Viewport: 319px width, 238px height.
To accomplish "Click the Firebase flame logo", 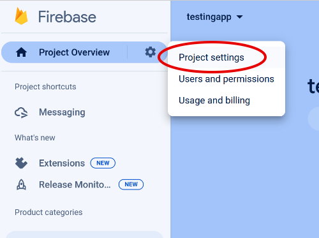I will point(21,16).
